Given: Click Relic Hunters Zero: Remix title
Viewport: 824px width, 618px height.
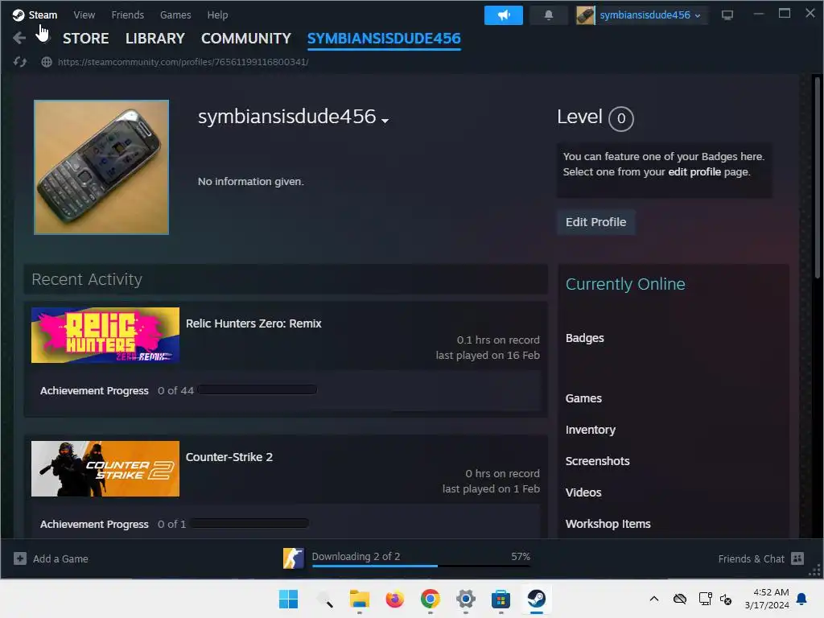Looking at the screenshot, I should [253, 323].
